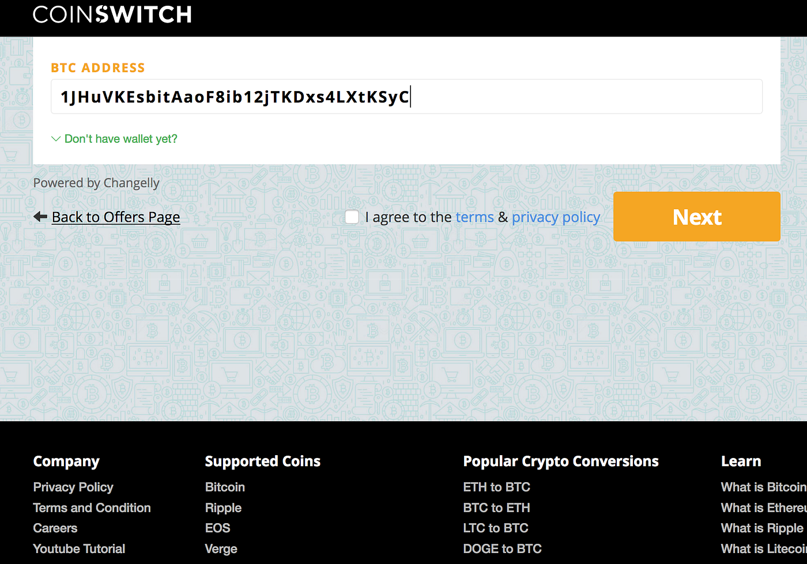
Task: Click the 'BTC ADDRESS' label
Action: click(x=98, y=68)
